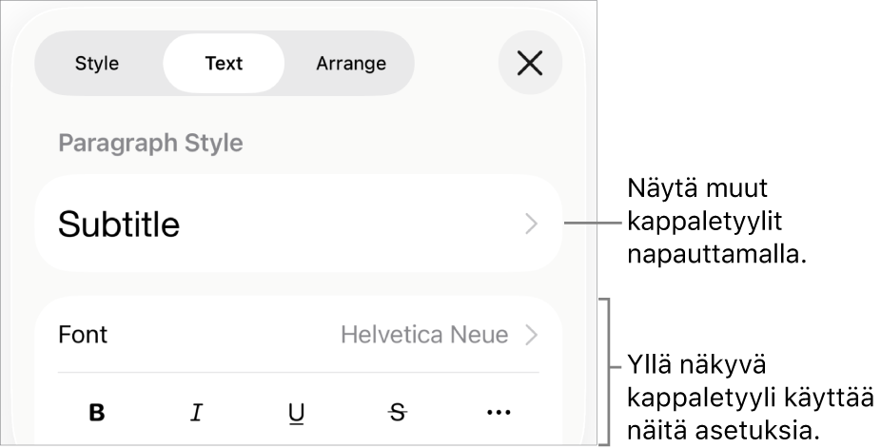Open the Subtitle paragraph style list
Viewport: 881px width, 448px height.
298,224
